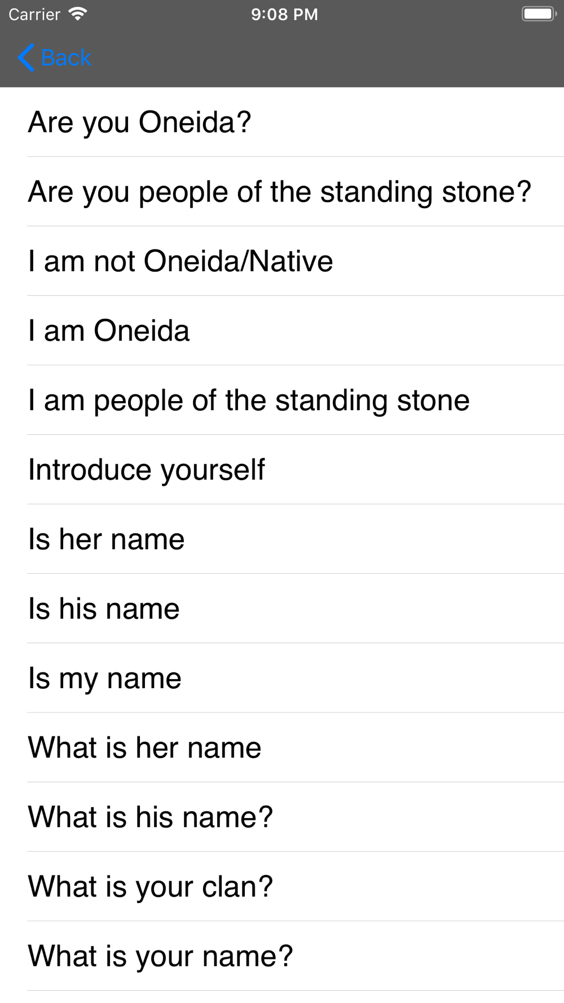Tap the time in the status bar
This screenshot has height=1003, width=564.
[x=284, y=14]
